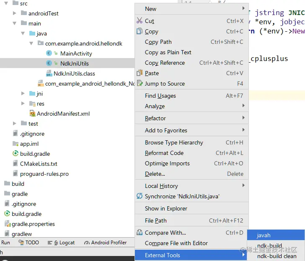
Task: Click the com_example_android_hellondk header file icon
Action: click(x=41, y=84)
